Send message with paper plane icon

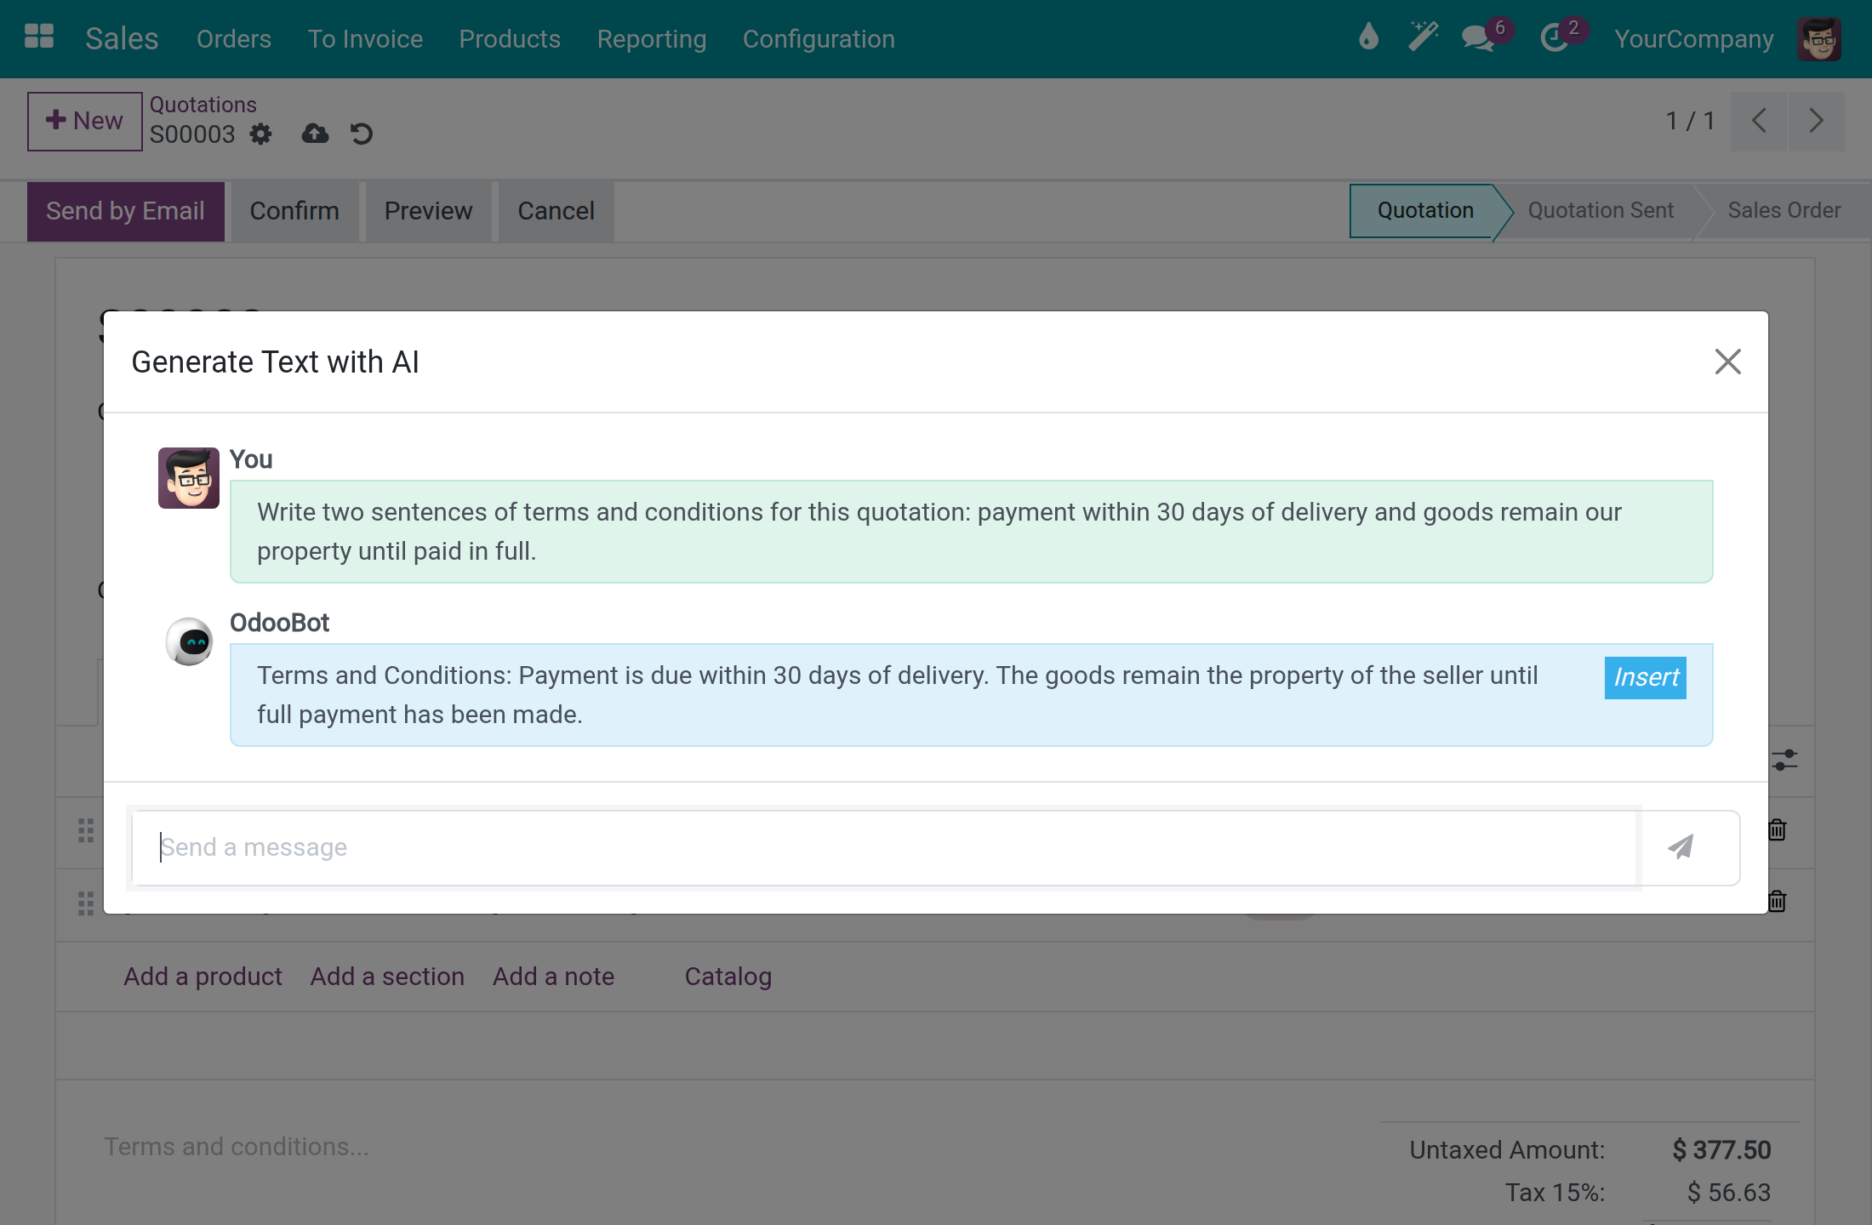click(1681, 846)
